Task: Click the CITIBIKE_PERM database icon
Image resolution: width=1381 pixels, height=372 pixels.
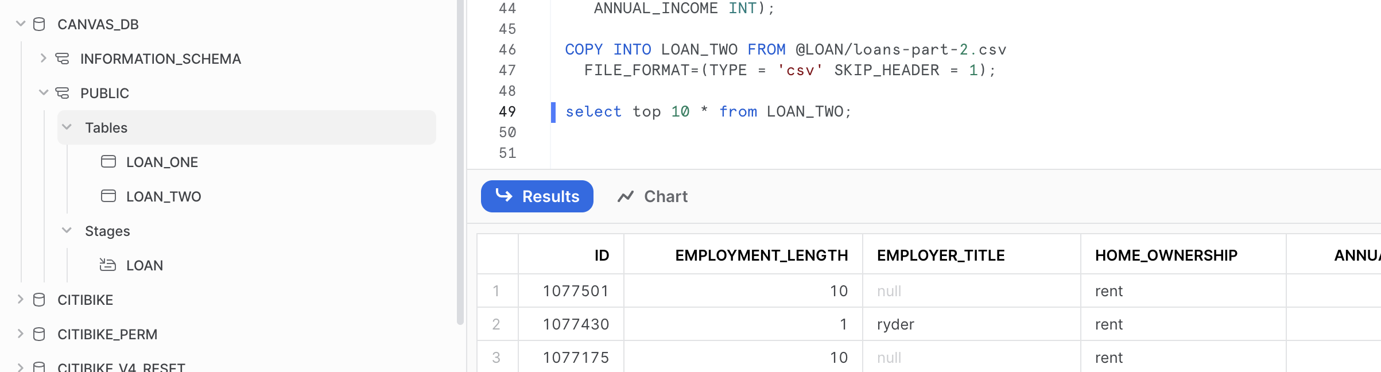Action: tap(39, 334)
